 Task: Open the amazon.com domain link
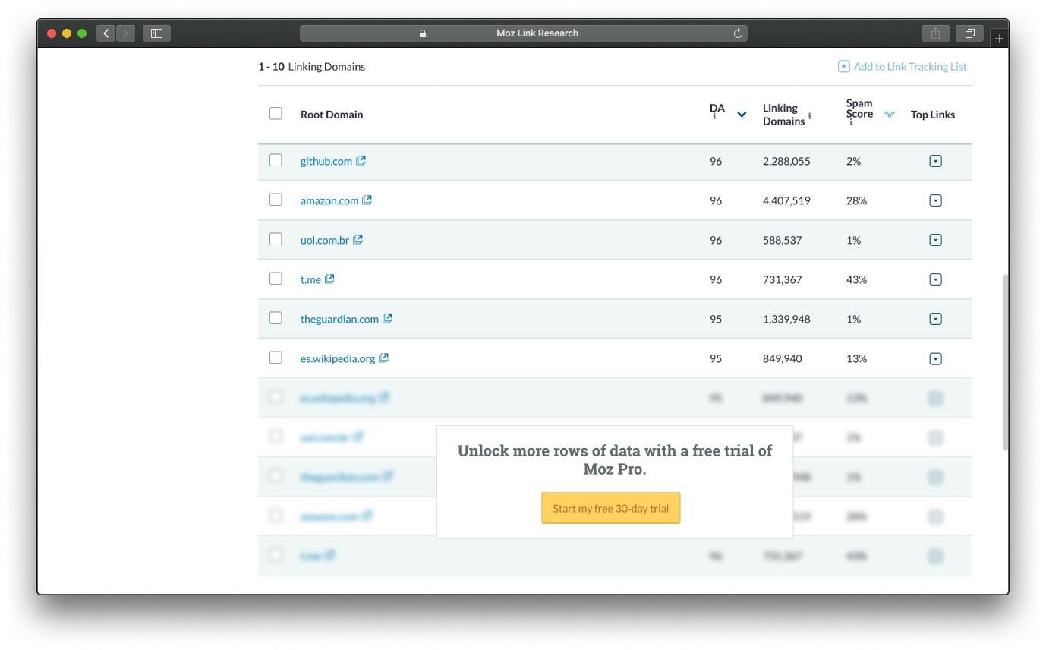pos(329,200)
